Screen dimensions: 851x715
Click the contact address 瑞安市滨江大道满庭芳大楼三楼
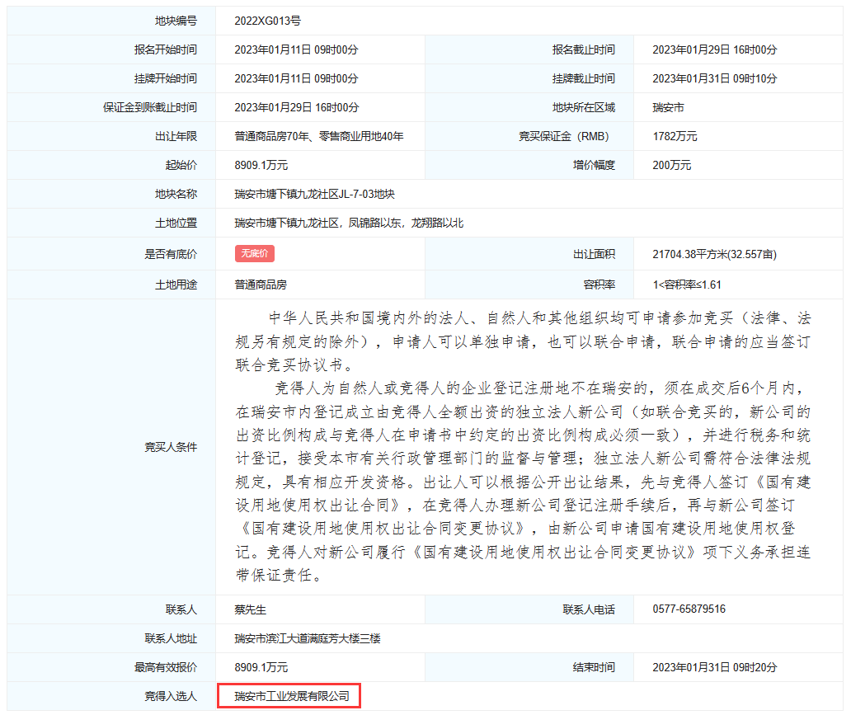tap(307, 638)
